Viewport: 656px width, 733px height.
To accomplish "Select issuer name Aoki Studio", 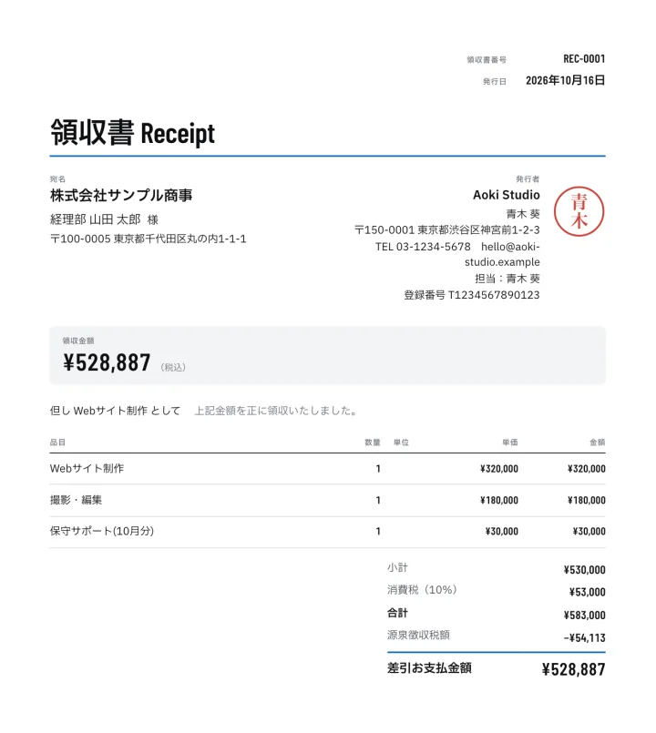I will (507, 195).
